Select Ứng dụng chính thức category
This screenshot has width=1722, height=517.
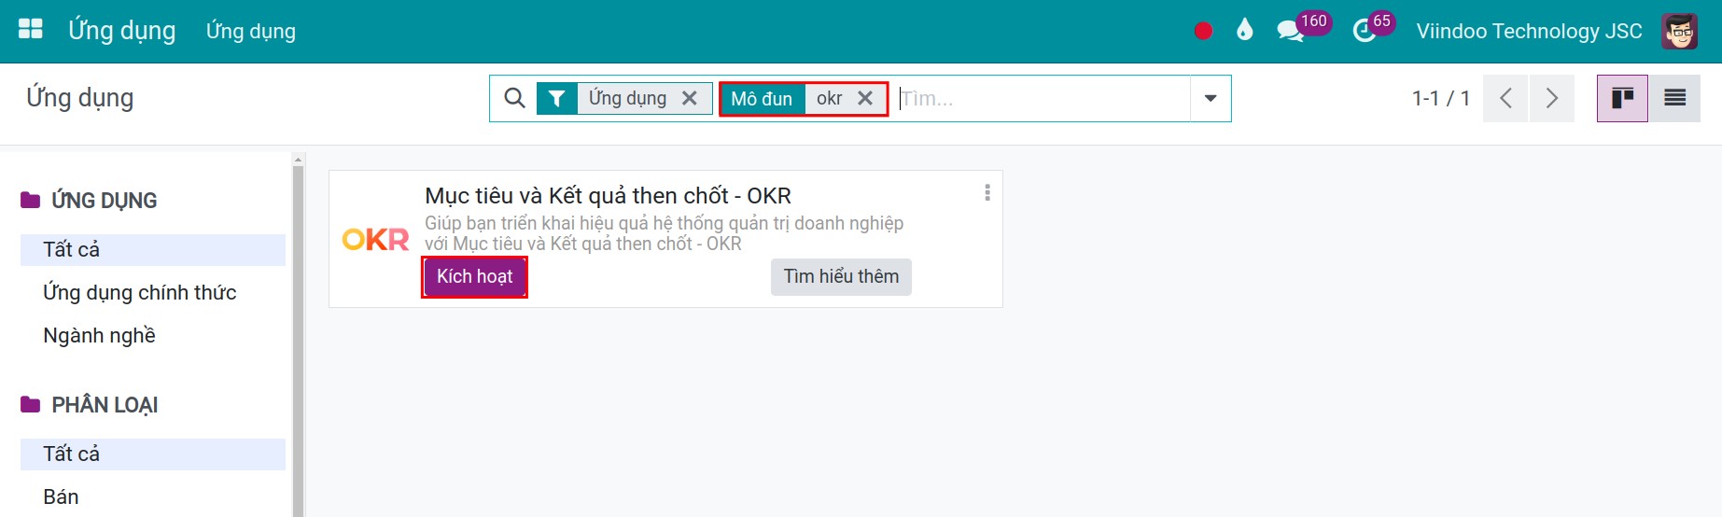click(x=153, y=293)
